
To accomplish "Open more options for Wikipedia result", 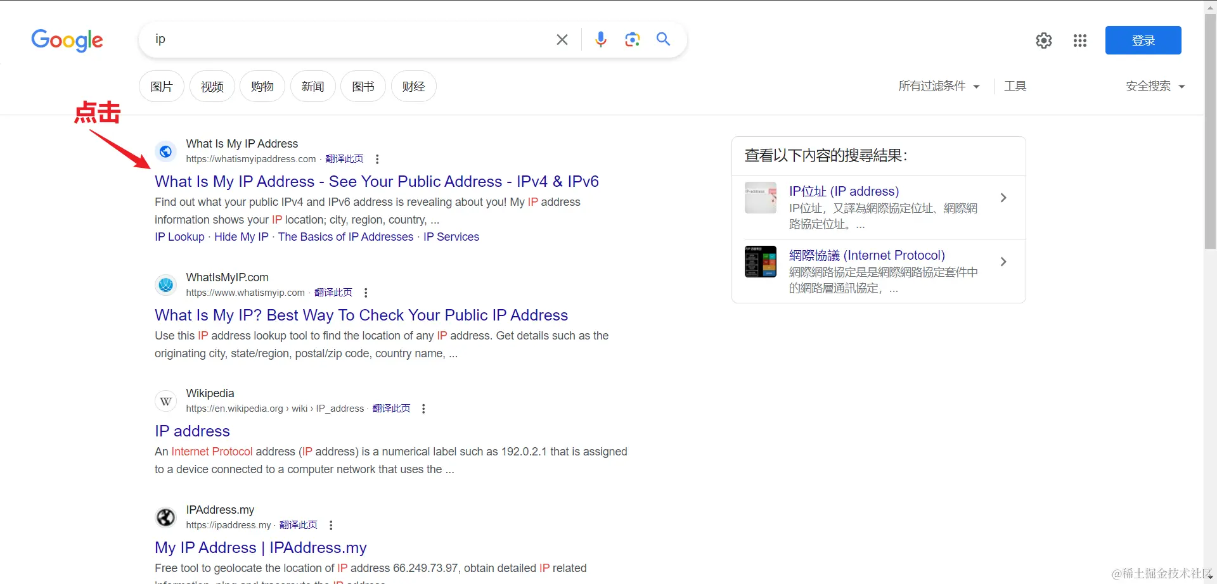I will tap(423, 409).
